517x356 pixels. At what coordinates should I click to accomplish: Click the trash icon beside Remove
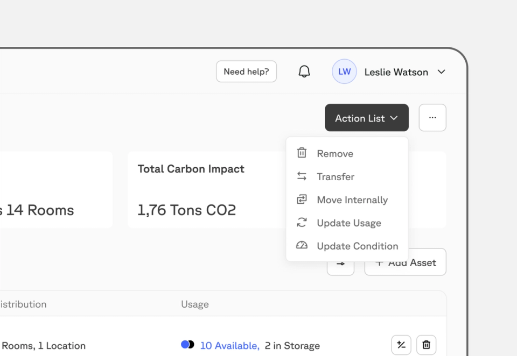click(302, 153)
